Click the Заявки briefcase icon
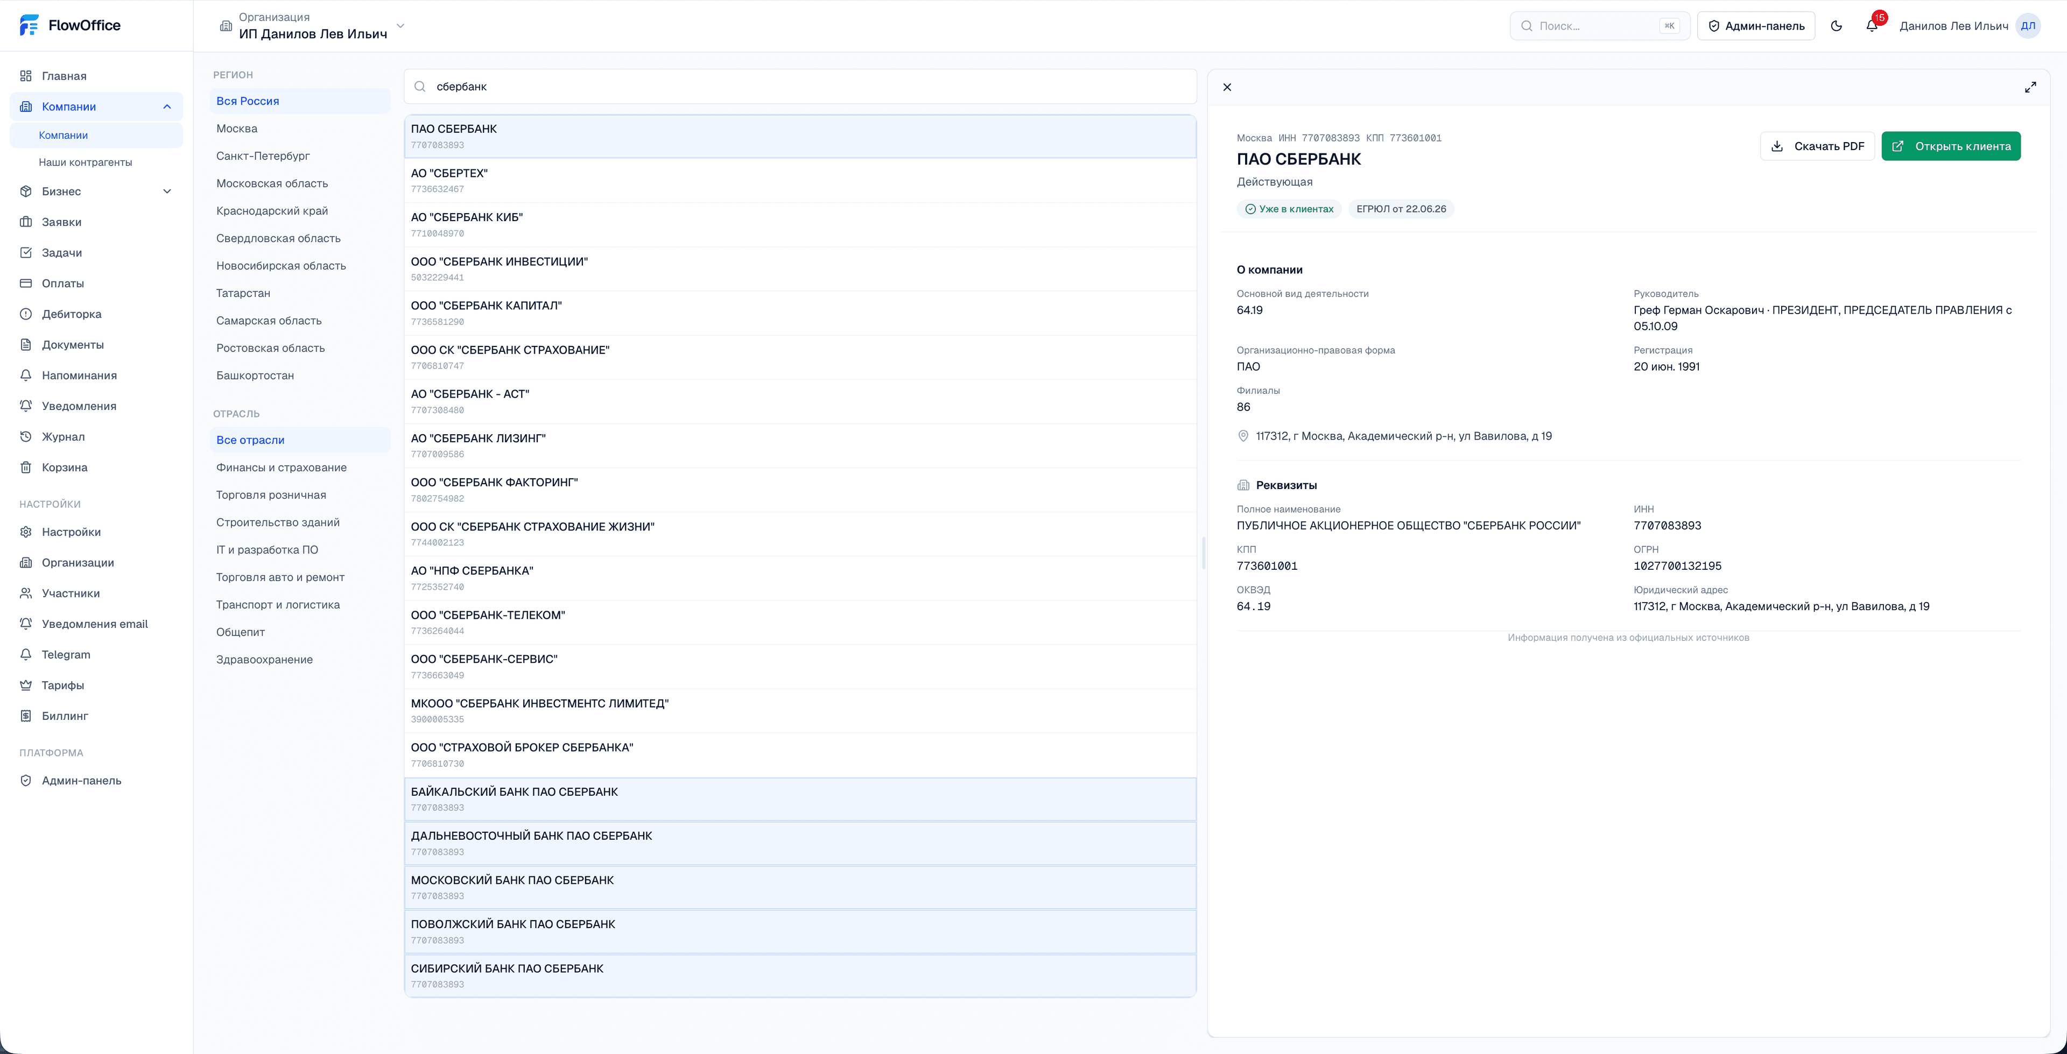 [x=26, y=221]
